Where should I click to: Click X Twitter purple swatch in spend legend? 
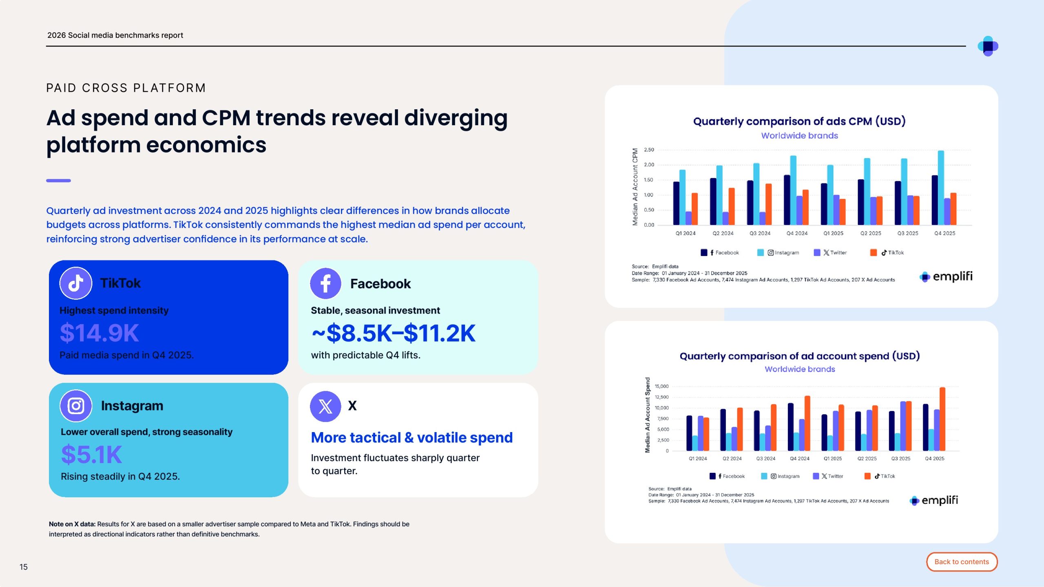(x=816, y=476)
